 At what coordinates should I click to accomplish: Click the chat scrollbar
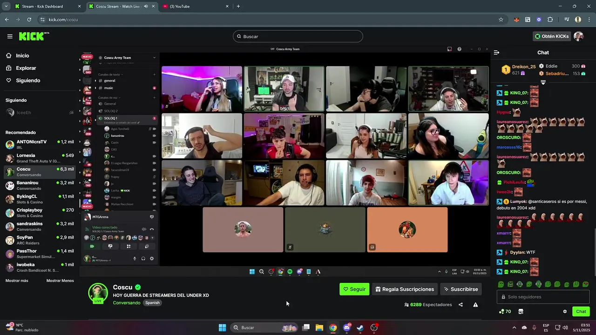click(x=594, y=253)
